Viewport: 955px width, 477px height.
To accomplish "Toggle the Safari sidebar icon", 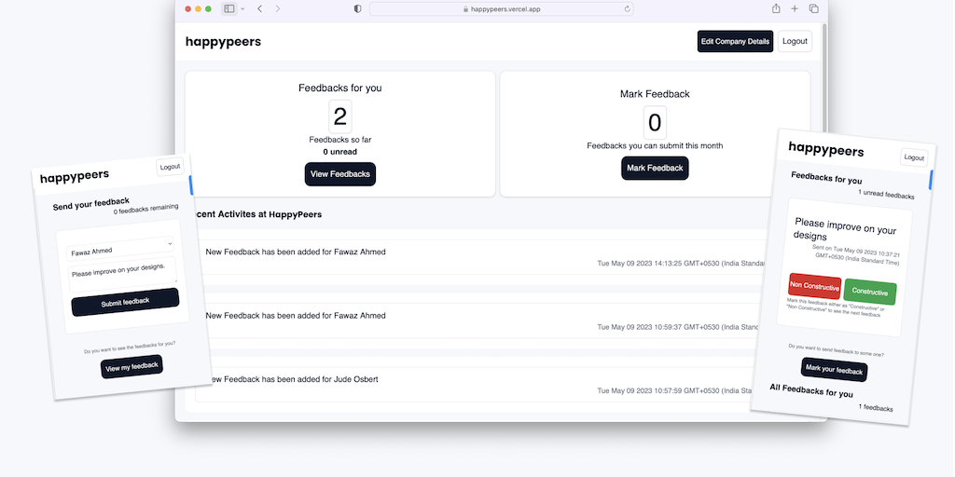I will [x=229, y=8].
